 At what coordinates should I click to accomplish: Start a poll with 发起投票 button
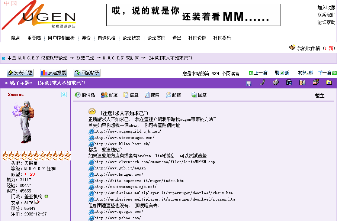[x=54, y=73]
